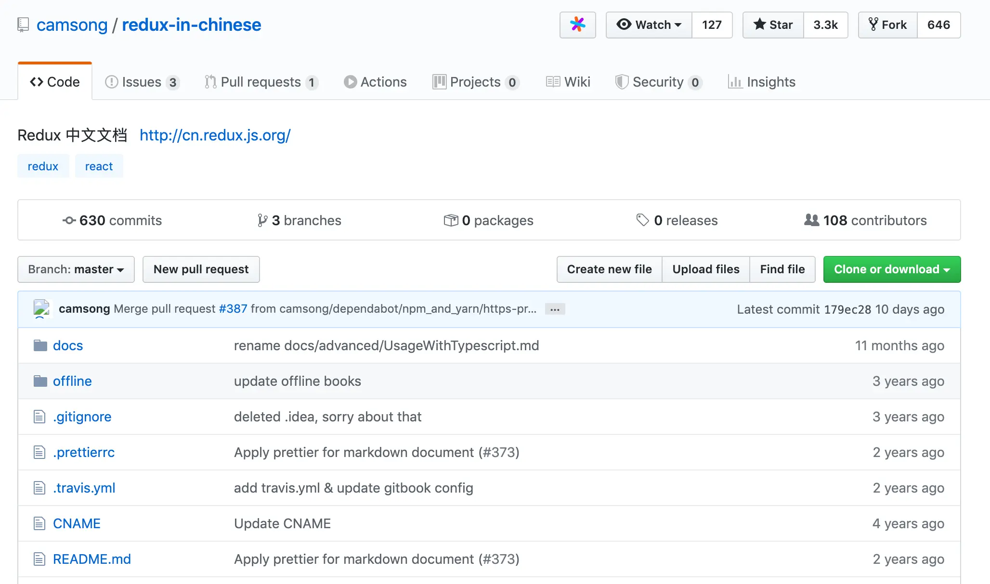Viewport: 990px width, 584px height.
Task: Expand the Clone or download menu
Action: pos(892,269)
